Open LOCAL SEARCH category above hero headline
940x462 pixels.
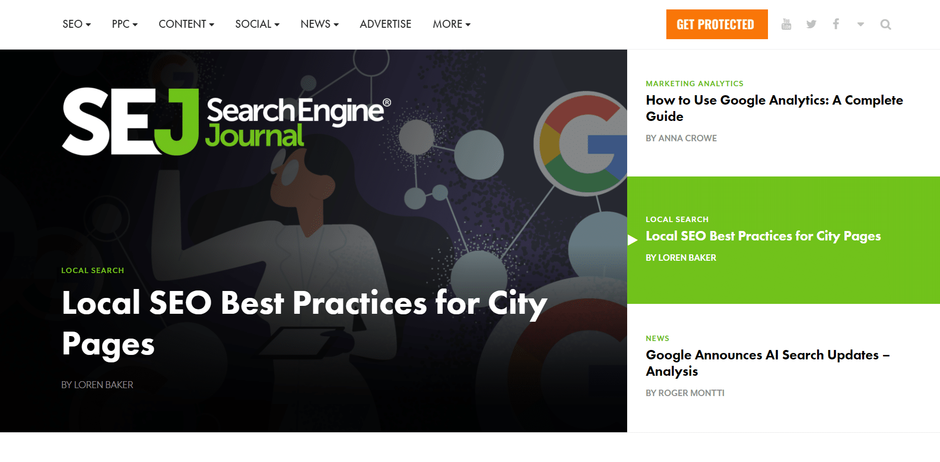point(93,271)
